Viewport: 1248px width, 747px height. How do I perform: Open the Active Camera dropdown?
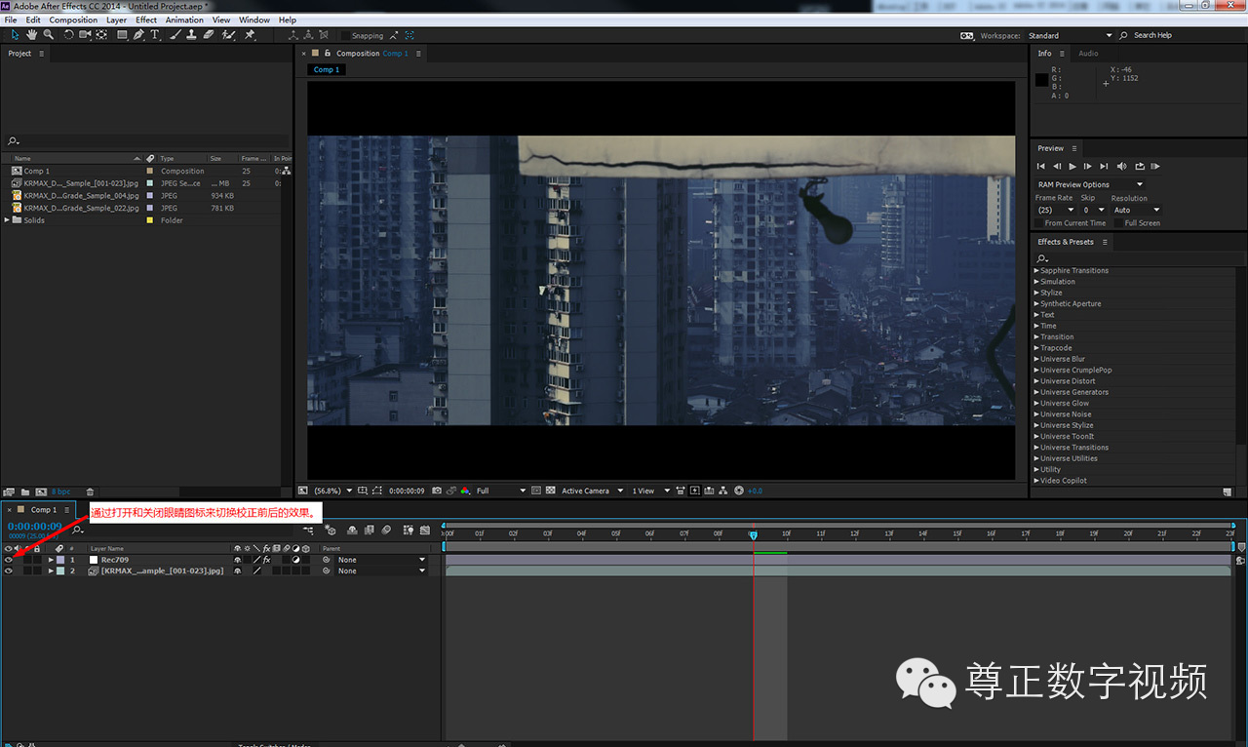click(593, 491)
